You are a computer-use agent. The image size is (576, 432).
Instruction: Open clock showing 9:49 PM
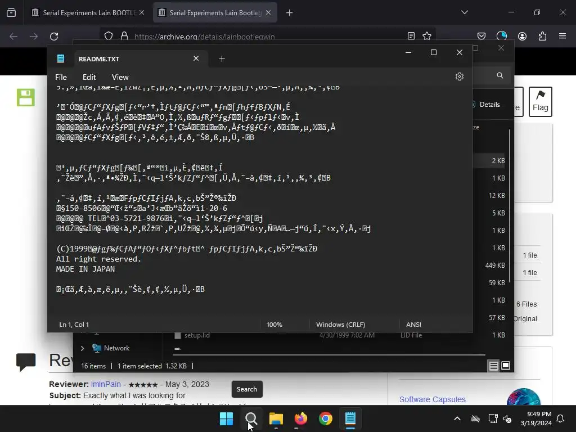point(536,418)
